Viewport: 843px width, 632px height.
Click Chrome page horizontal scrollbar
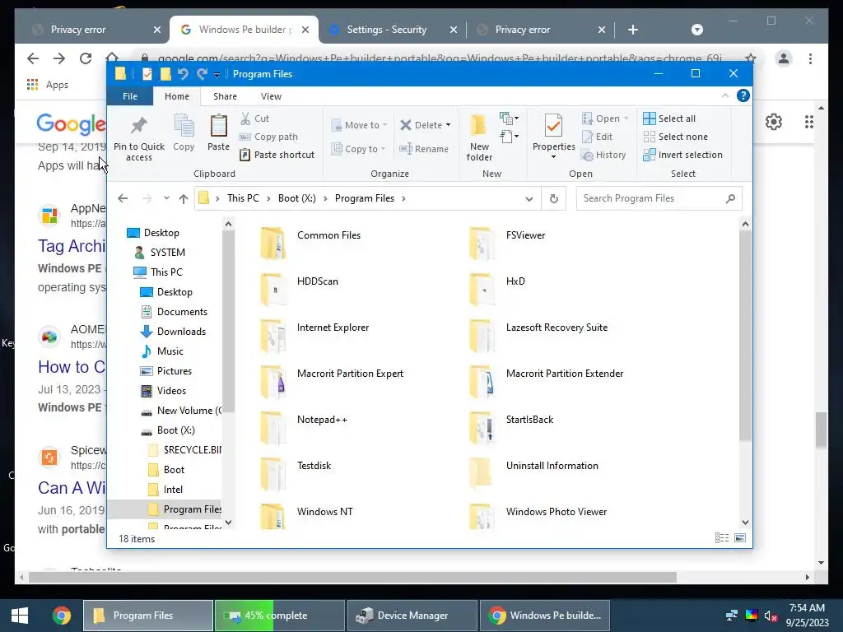pyautogui.click(x=352, y=577)
